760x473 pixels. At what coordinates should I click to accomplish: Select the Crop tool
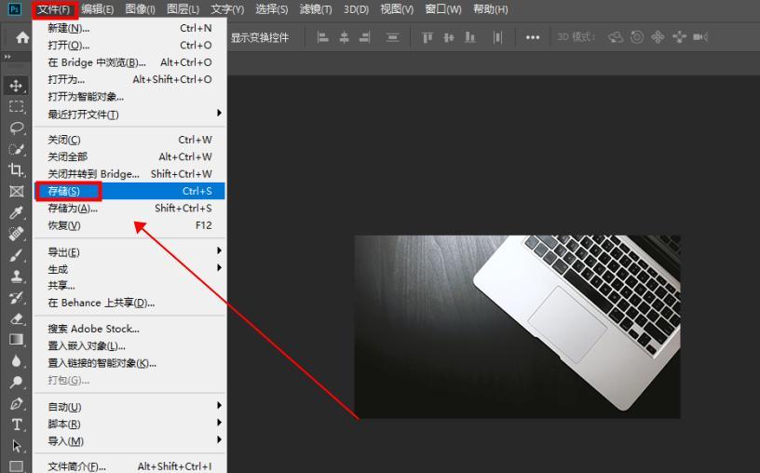[16, 170]
